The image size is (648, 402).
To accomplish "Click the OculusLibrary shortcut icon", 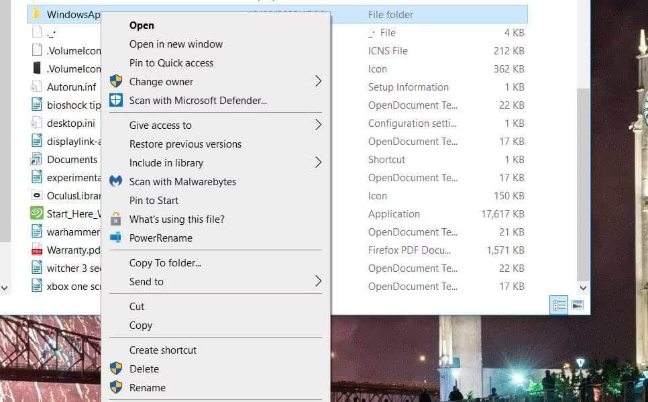I will tap(36, 195).
